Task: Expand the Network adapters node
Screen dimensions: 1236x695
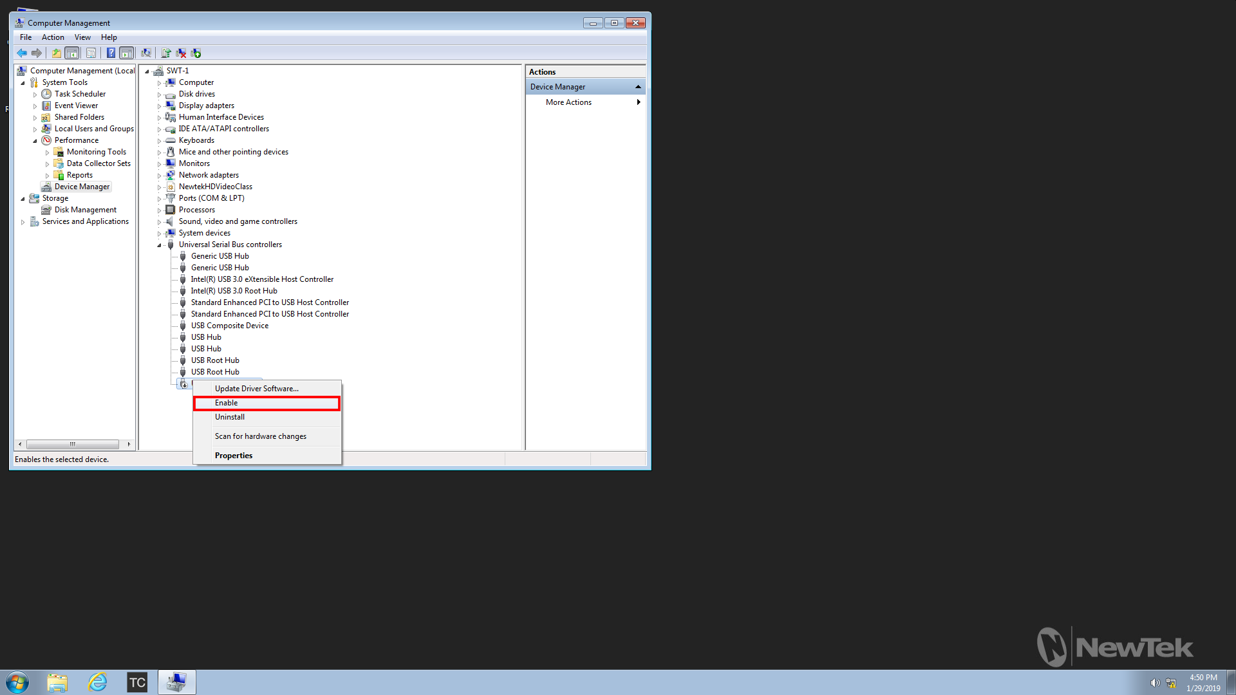Action: coord(160,174)
